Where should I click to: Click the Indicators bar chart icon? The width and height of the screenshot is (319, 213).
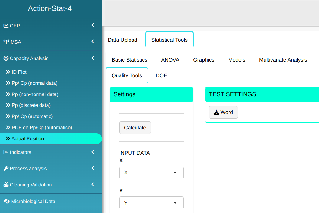pyautogui.click(x=6, y=152)
